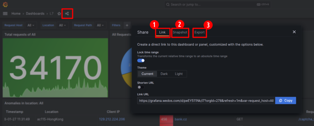Click the GET method cell

click(239, 119)
